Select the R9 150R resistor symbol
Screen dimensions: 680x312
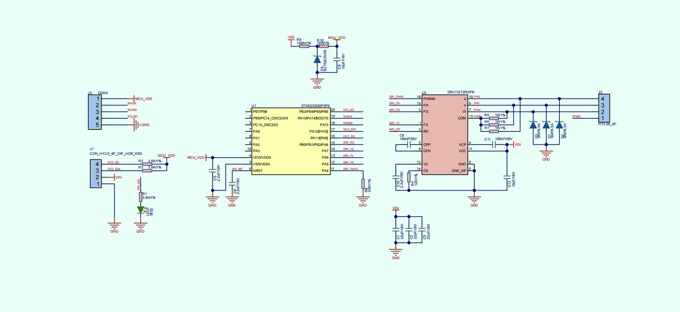[x=304, y=46]
